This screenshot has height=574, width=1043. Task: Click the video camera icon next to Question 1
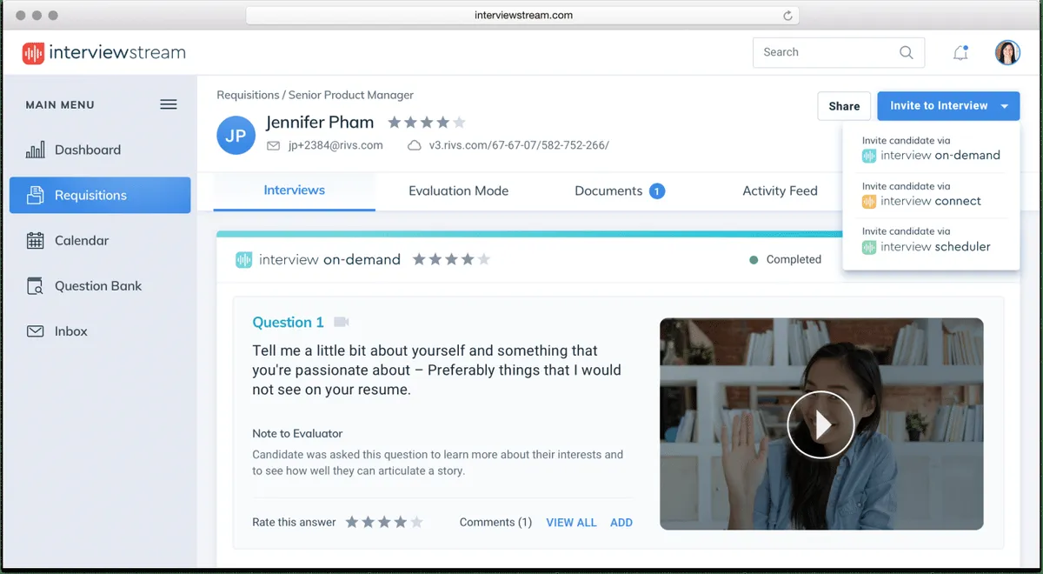point(342,322)
